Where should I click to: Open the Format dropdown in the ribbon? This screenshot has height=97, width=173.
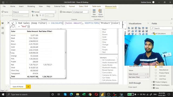click(x=48, y=12)
